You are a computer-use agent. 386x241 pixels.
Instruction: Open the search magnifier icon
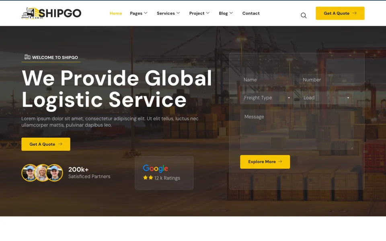(304, 16)
